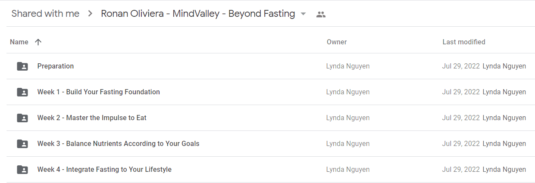Open dropdown arrow beside Beyond Fasting title
Image resolution: width=535 pixels, height=183 pixels.
[x=303, y=14]
